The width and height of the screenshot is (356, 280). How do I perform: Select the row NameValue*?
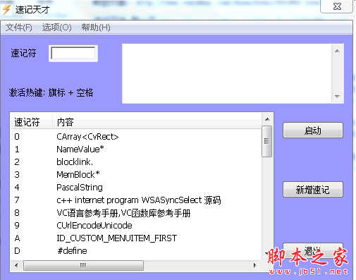(136, 150)
